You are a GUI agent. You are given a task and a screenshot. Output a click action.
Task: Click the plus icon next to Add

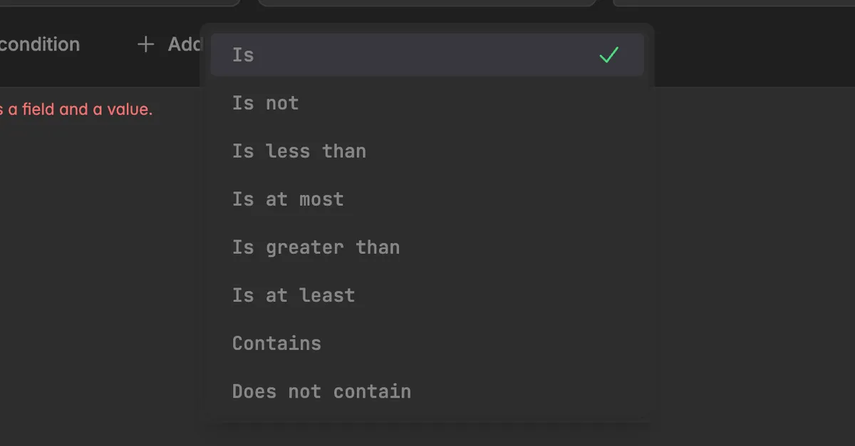[145, 44]
